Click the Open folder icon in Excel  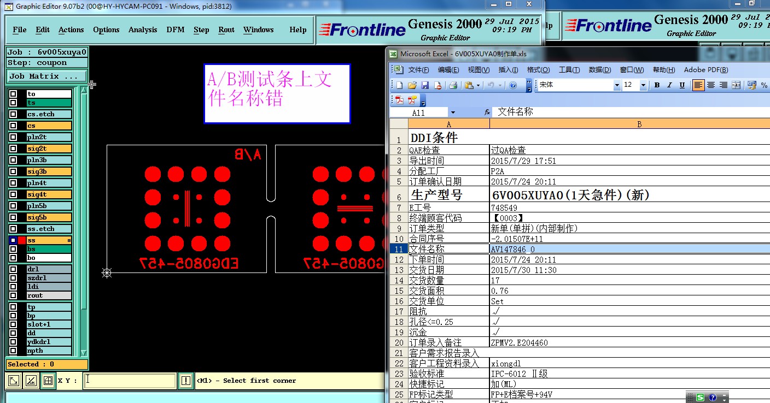pos(412,85)
